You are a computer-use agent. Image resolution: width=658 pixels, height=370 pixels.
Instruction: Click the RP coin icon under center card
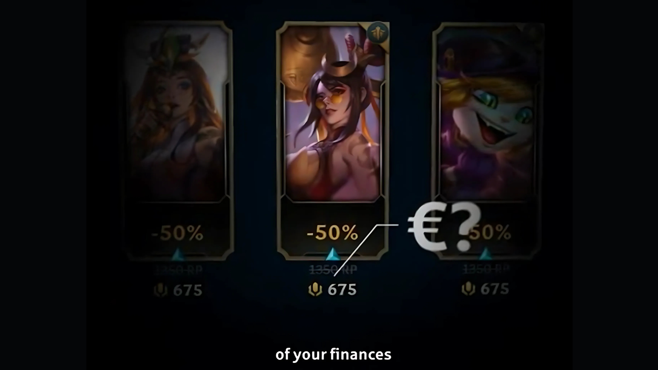pos(315,290)
